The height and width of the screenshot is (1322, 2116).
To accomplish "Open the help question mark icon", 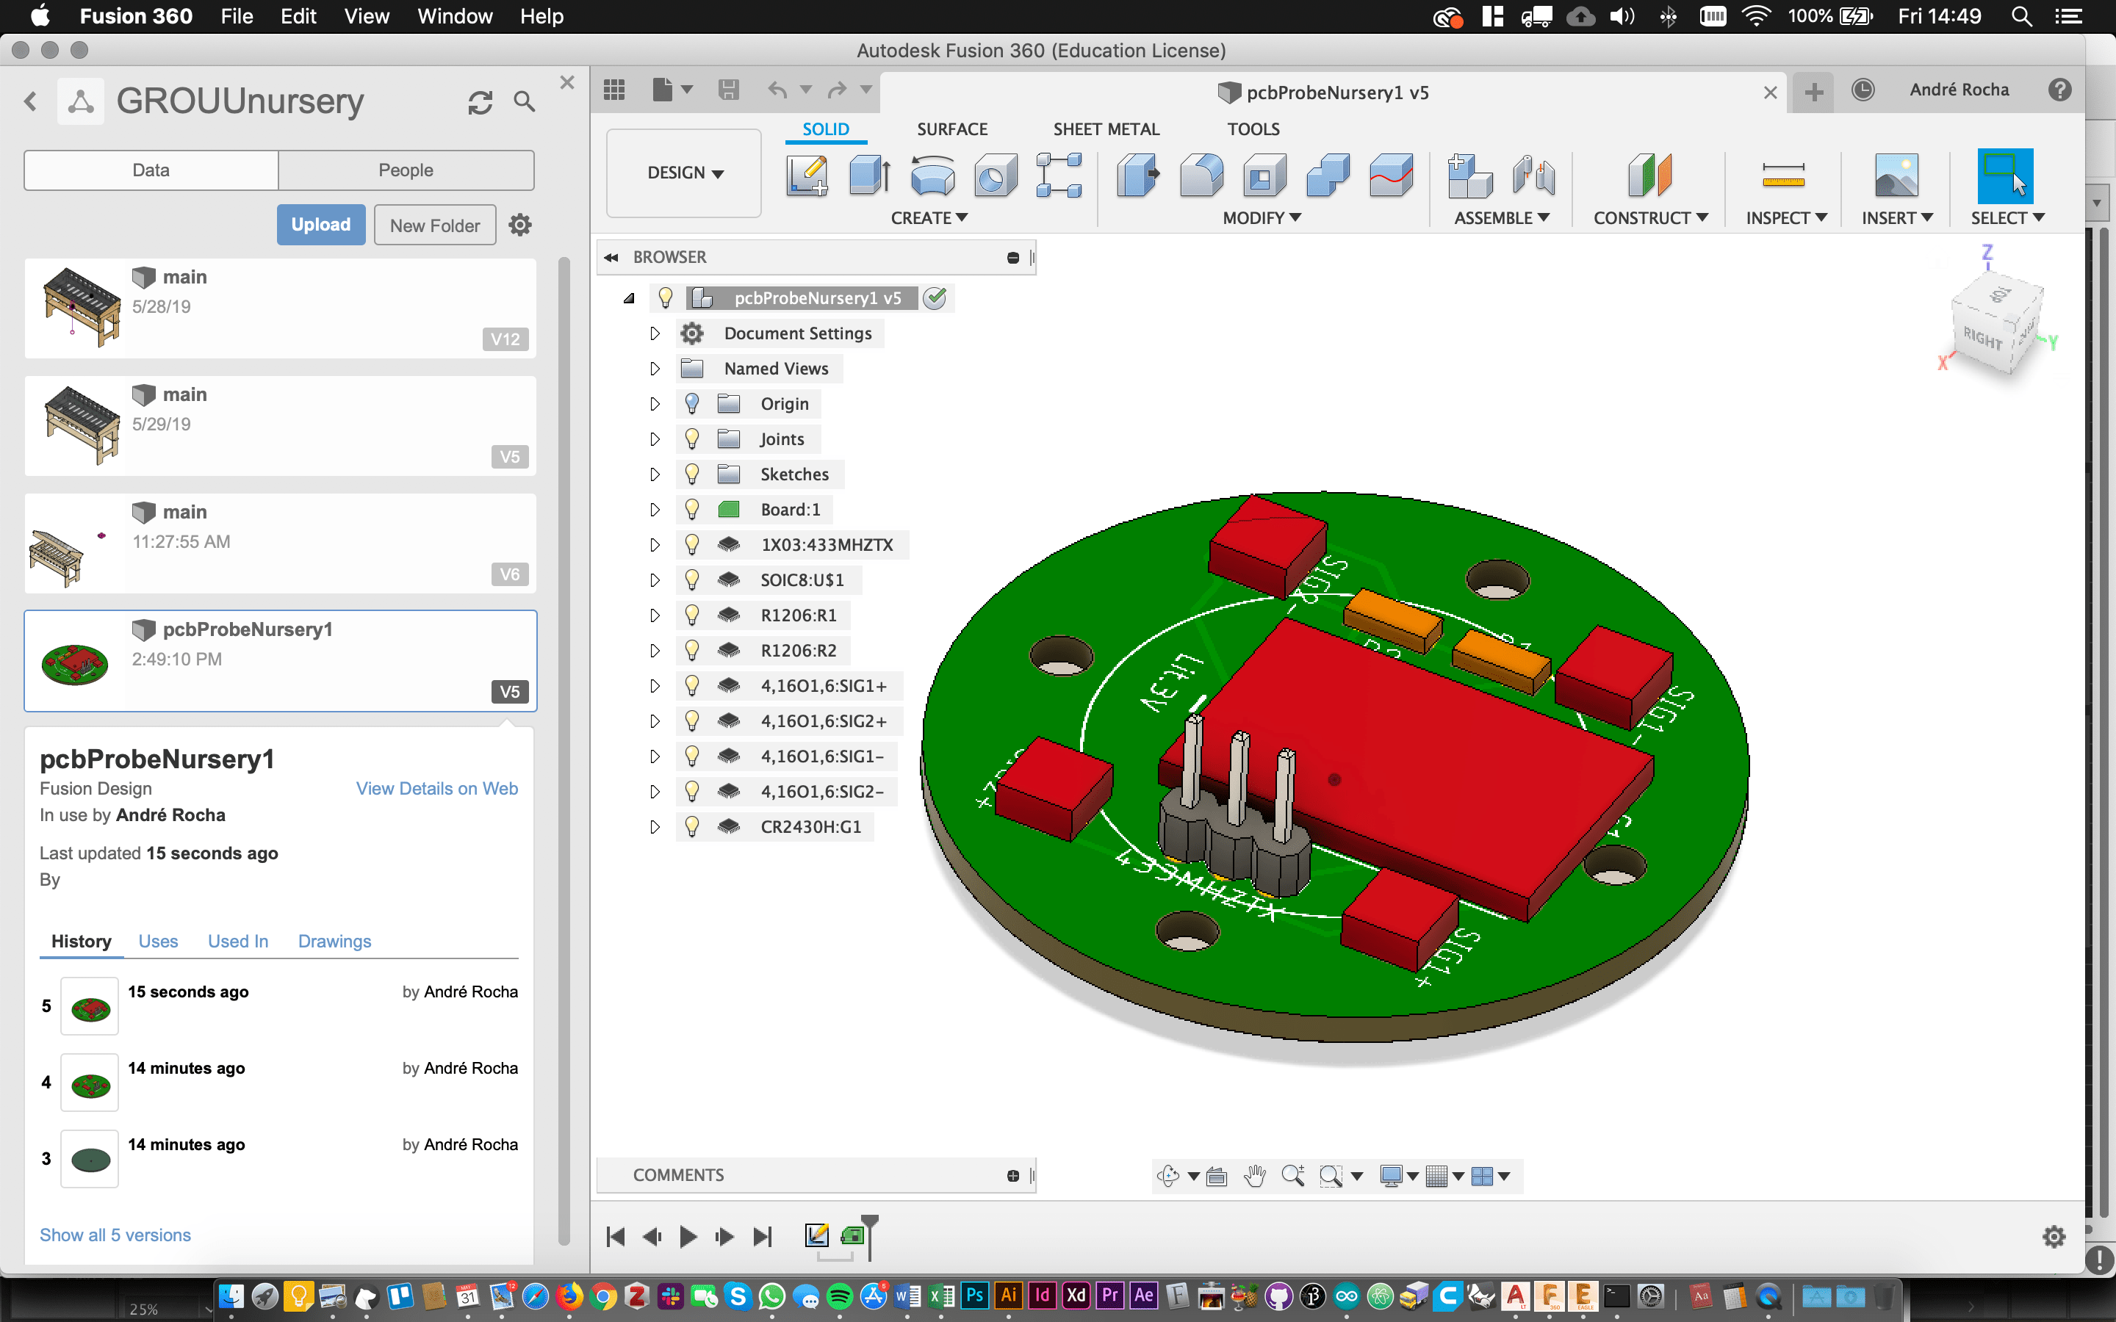I will tap(2059, 90).
